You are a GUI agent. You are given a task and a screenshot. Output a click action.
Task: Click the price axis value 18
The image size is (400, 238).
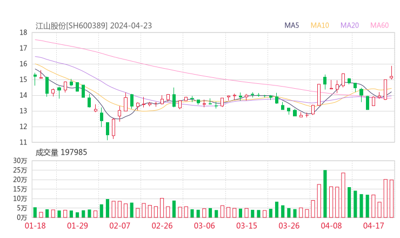[x=23, y=32]
